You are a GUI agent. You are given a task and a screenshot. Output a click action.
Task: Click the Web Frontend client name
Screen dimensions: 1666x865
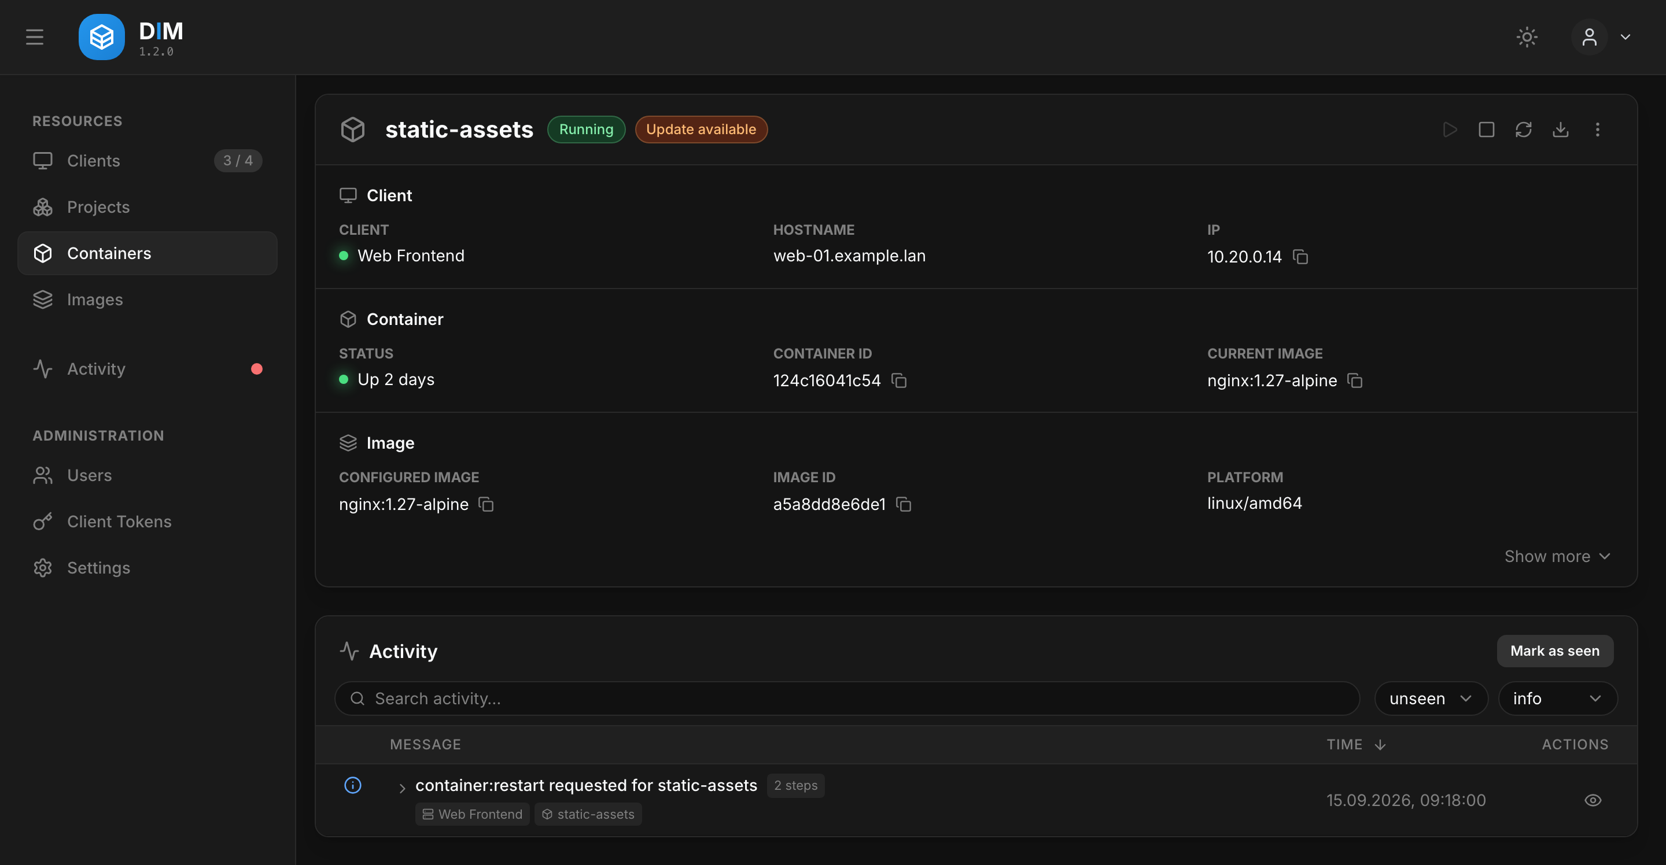point(411,256)
